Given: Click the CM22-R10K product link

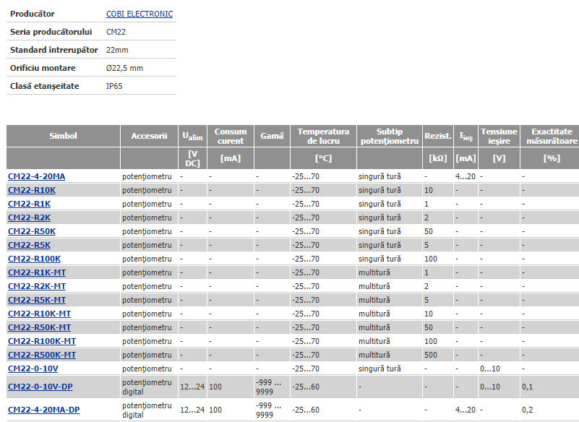Looking at the screenshot, I should click(31, 190).
